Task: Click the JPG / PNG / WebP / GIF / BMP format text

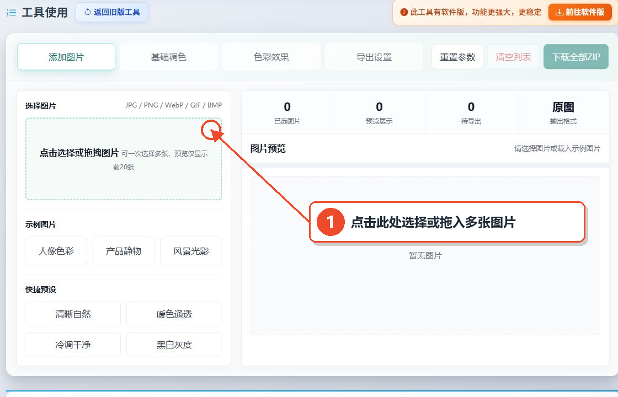Action: pos(173,105)
